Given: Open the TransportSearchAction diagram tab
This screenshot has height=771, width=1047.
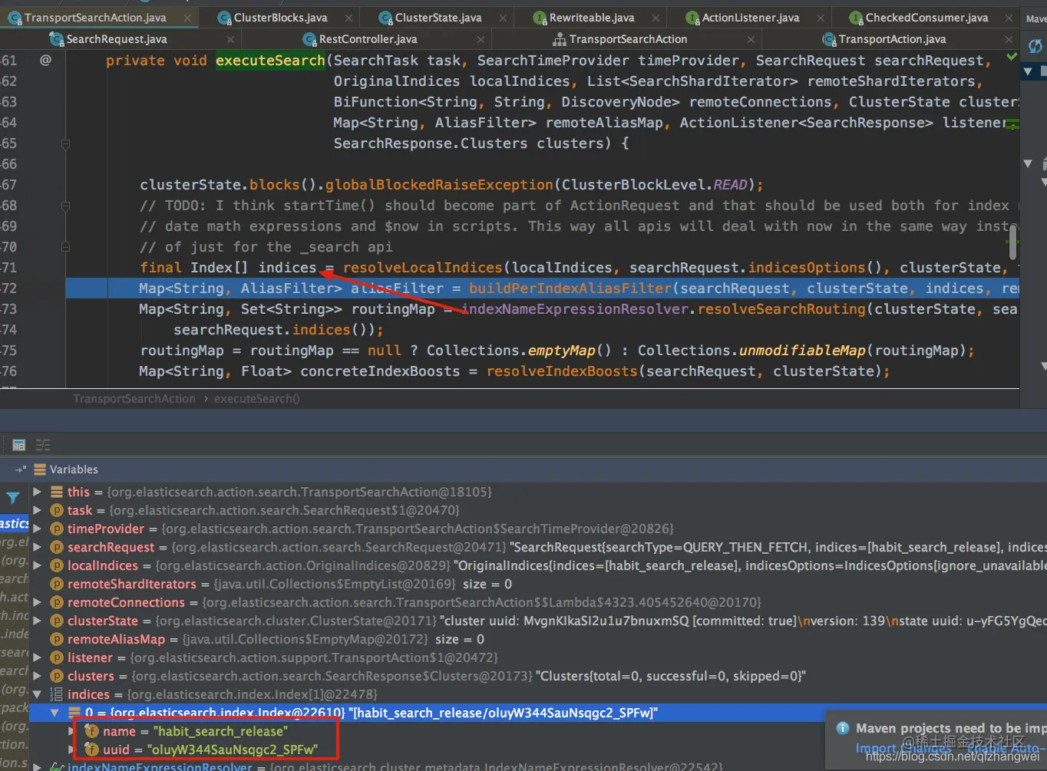Looking at the screenshot, I should coord(628,39).
